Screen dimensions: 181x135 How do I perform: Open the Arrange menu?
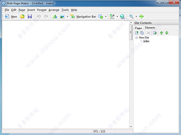tap(54, 10)
